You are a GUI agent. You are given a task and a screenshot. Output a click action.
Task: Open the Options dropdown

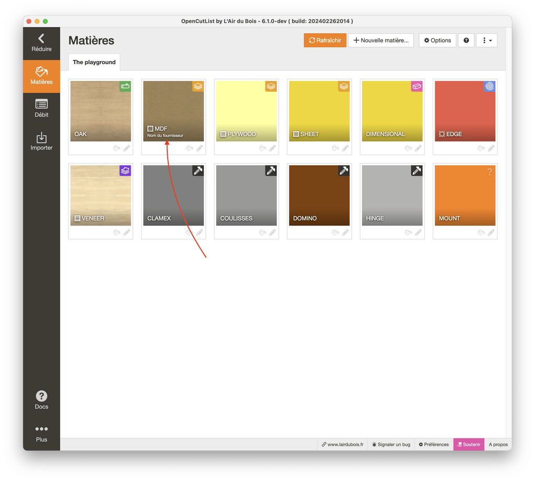pyautogui.click(x=437, y=40)
